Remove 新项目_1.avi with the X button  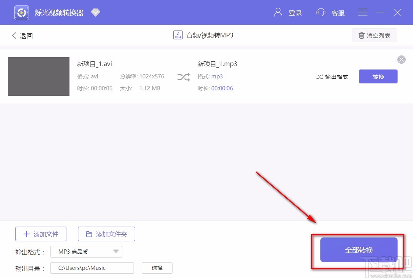pos(401,59)
